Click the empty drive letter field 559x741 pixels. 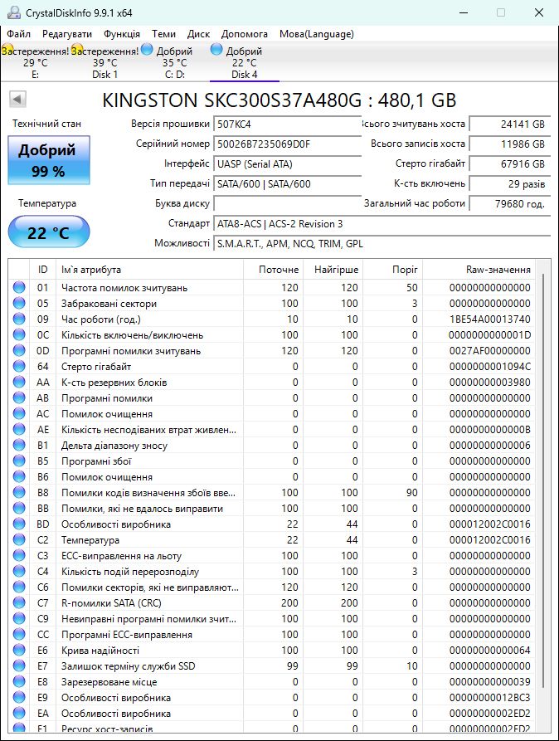click(x=287, y=203)
